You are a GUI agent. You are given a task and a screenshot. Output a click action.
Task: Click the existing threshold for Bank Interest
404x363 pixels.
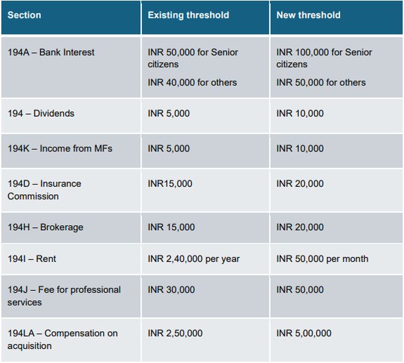(x=193, y=67)
